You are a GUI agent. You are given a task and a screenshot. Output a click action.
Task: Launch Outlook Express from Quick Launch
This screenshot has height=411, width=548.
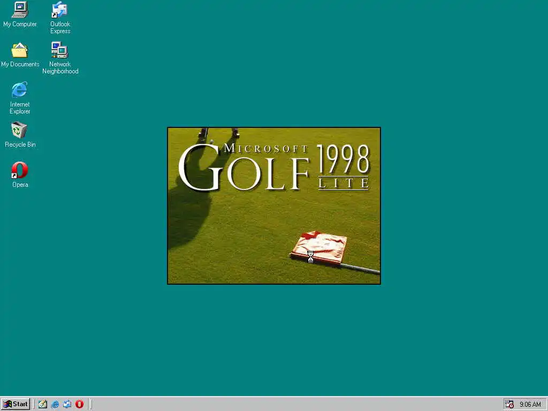click(x=67, y=405)
